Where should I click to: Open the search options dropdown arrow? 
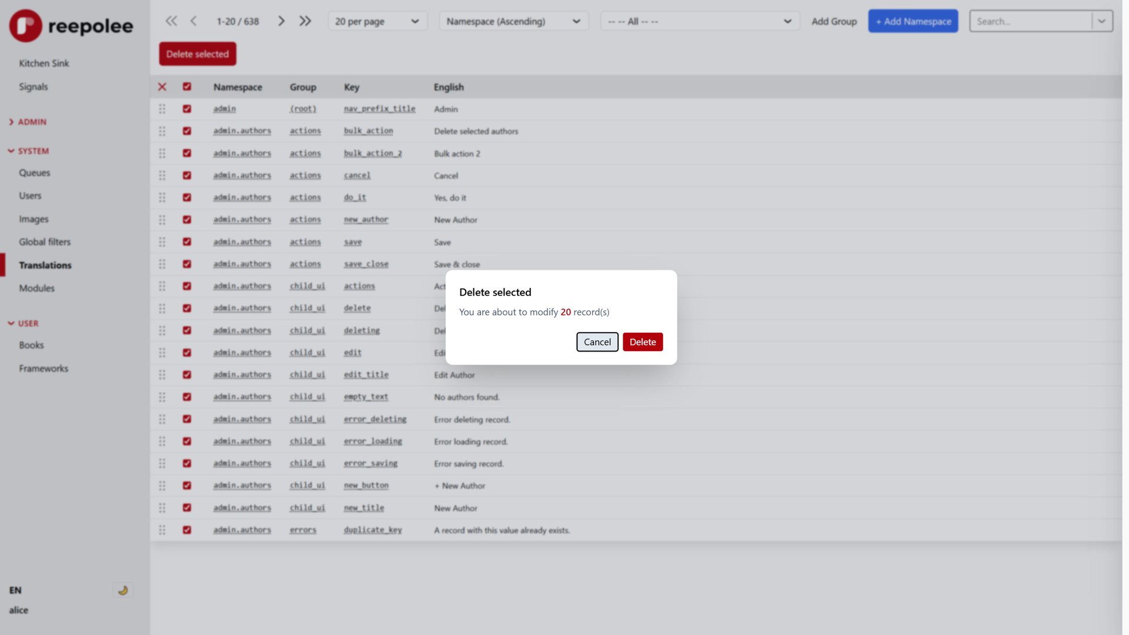click(x=1101, y=21)
